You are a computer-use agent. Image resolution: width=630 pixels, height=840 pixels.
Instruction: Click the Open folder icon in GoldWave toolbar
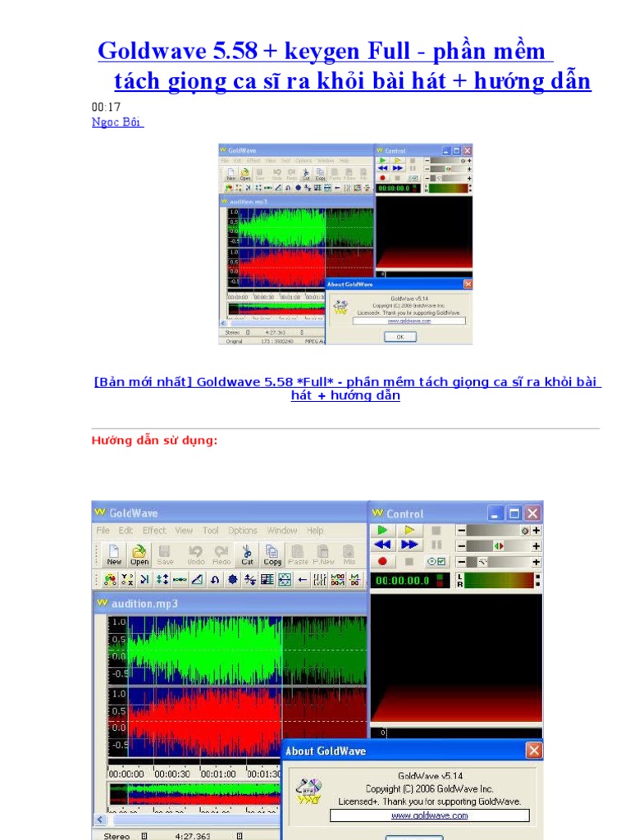(x=139, y=555)
